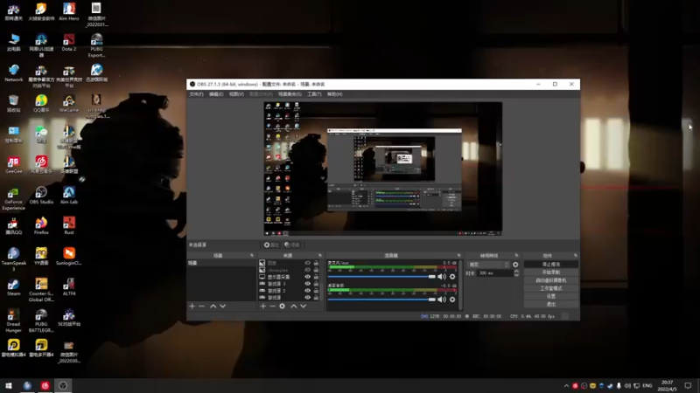Toggle the lock of 游戏源 2 source

coord(316,291)
